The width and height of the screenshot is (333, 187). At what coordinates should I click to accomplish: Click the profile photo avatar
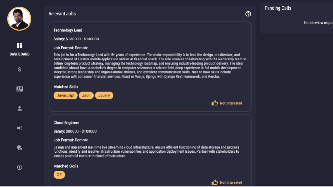coord(19,19)
